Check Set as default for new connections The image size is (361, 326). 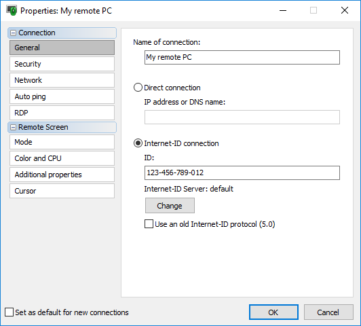9,312
